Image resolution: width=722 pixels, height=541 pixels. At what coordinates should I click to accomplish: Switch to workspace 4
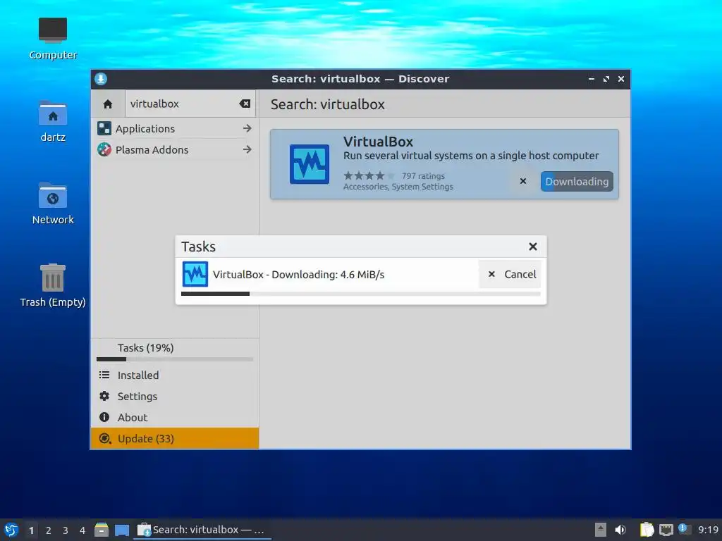[x=82, y=530]
